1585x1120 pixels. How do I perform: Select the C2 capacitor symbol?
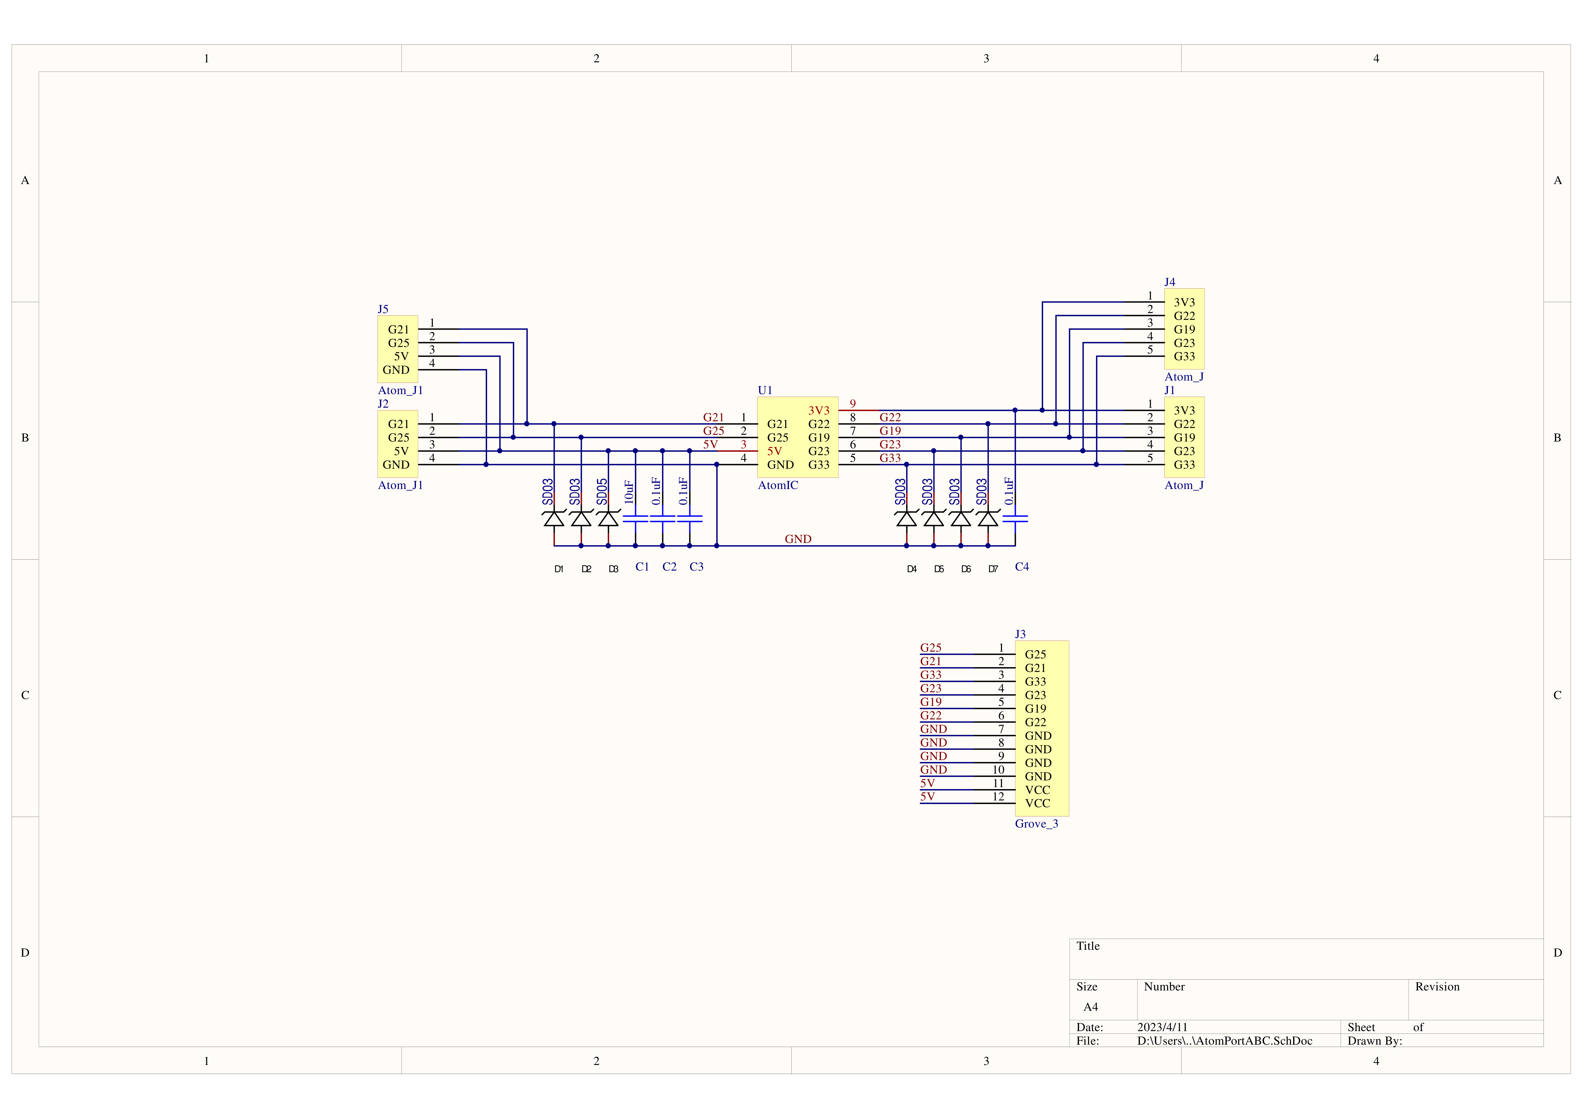coord(663,519)
